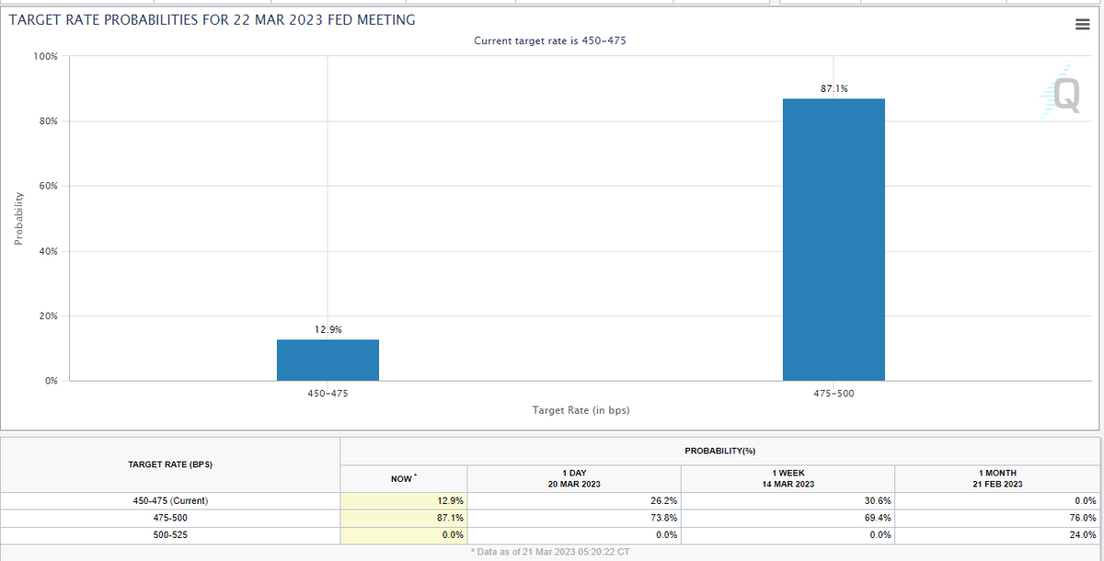Select the '475-500' table row label
Viewport: 1104px width, 561px height.
(x=170, y=518)
